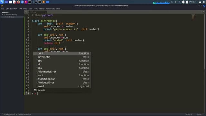Open the text editor launcher in panel
206x116 pixels.
(x=14, y=2)
